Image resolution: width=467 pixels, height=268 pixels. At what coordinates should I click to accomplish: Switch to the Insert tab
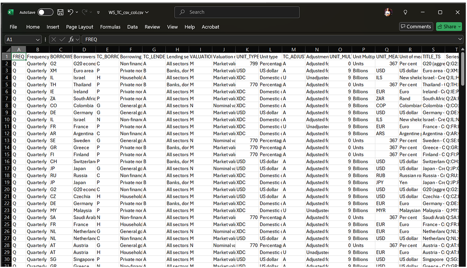[x=53, y=27]
